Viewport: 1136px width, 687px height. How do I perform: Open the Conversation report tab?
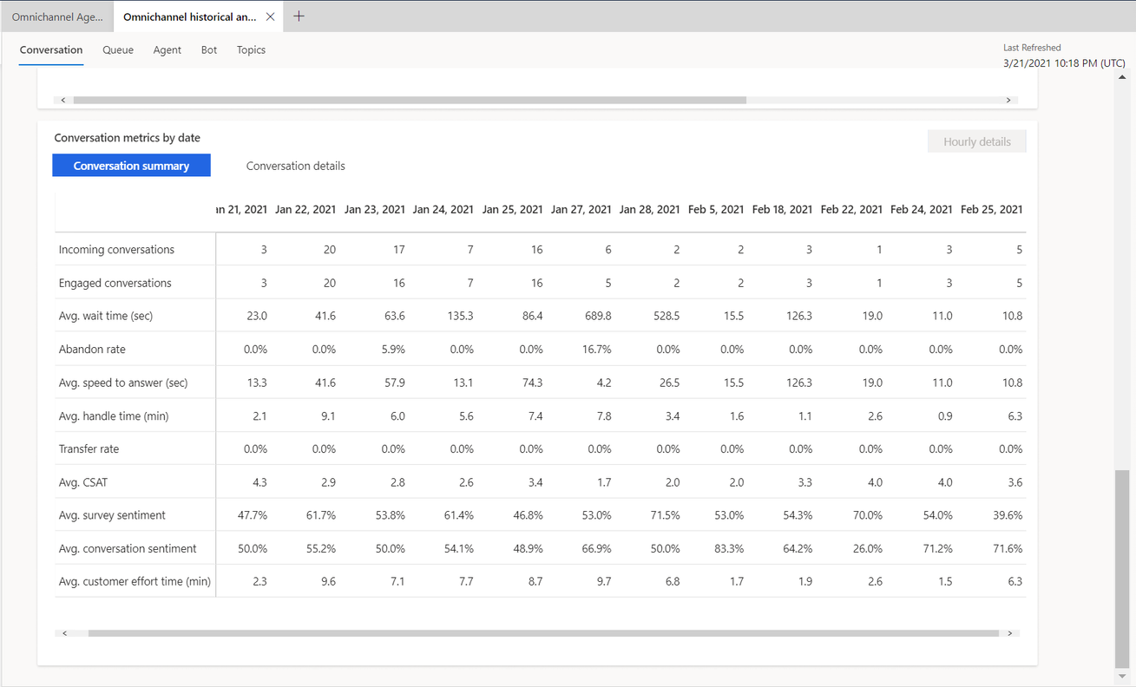pos(51,50)
